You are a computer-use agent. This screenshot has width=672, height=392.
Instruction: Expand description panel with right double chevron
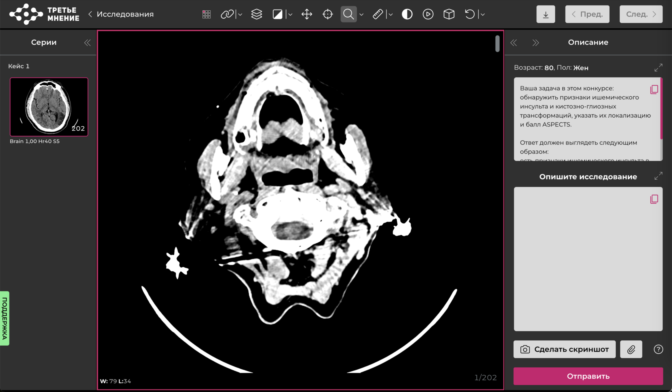536,42
